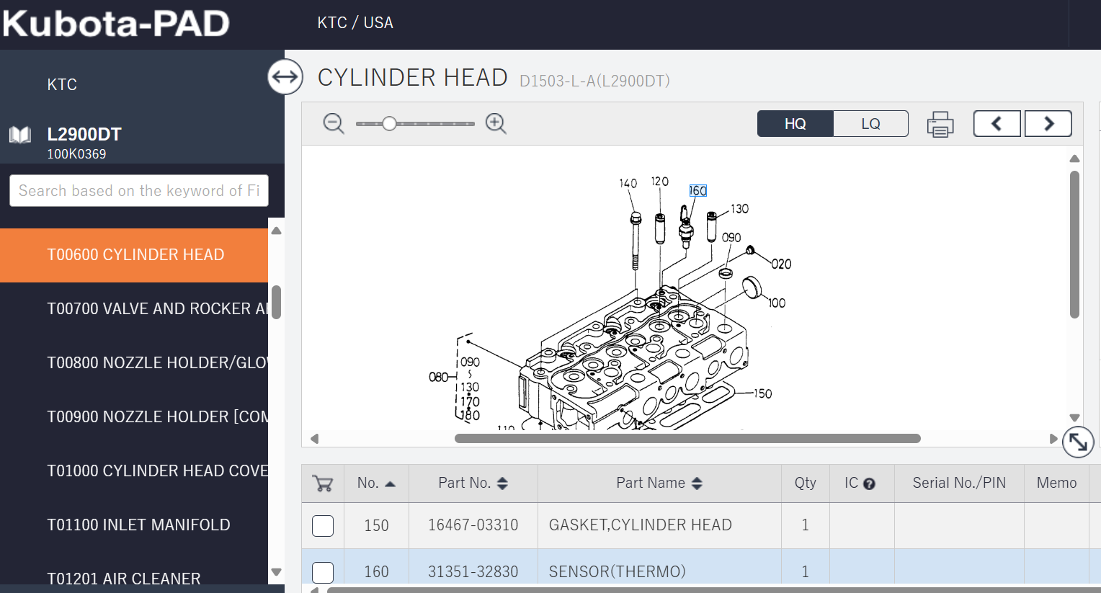Click the D1503-L-A(L2900DT) subtitle
Viewport: 1101px width, 593px height.
[x=594, y=81]
